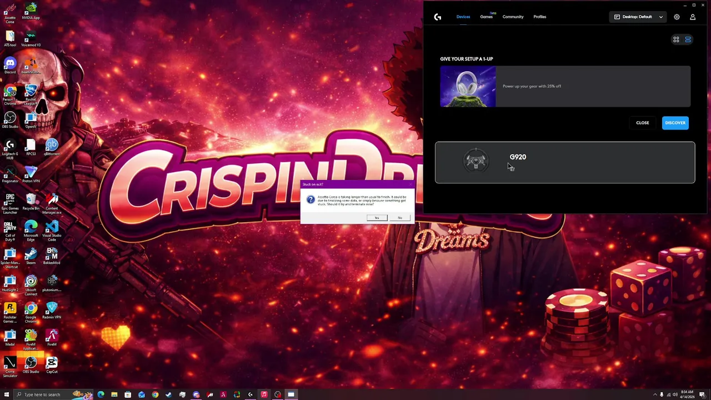Select the Content Manager.exe icon
This screenshot has height=400, width=711.
52,204
